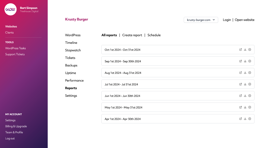Select the Aug 1st 2024 - Aug 31st 2024 row
Viewport: 271px width, 148px height.
[178, 73]
